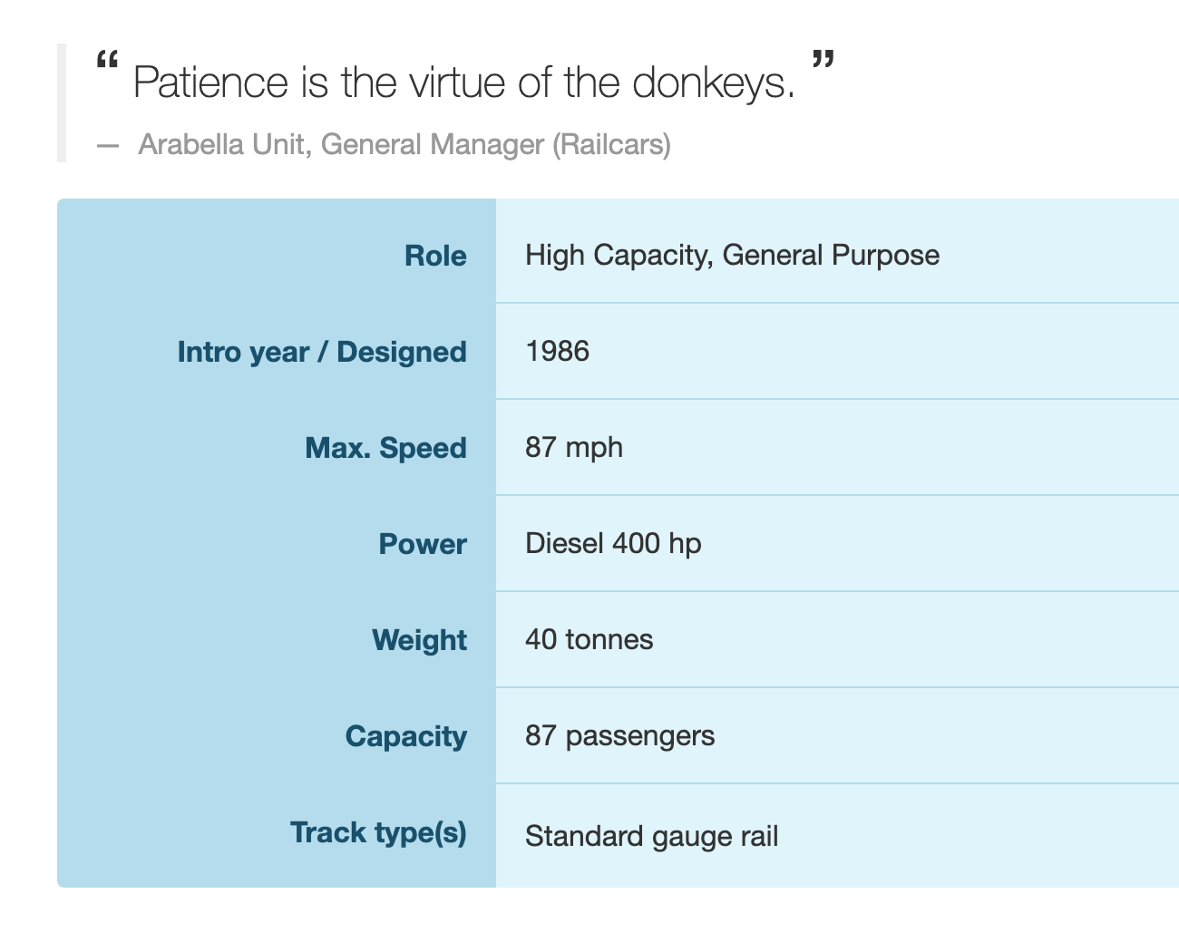1179x952 pixels.
Task: Click the 87 mph value
Action: (573, 447)
